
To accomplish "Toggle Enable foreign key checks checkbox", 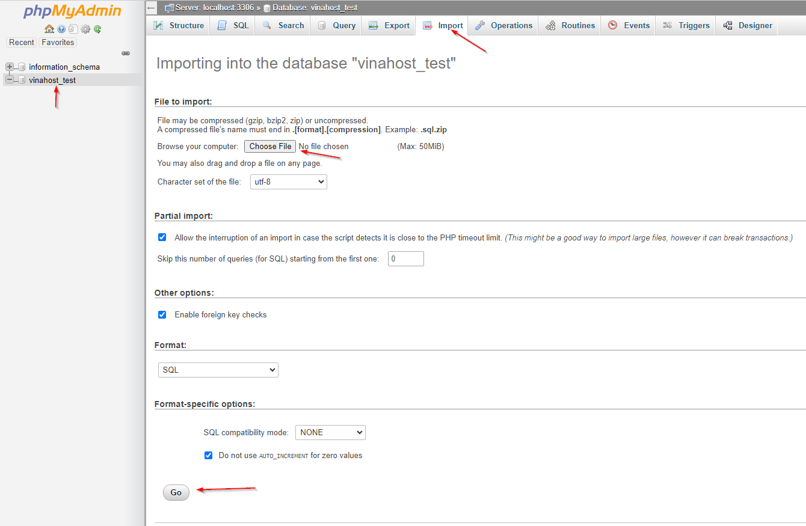I will (x=162, y=314).
